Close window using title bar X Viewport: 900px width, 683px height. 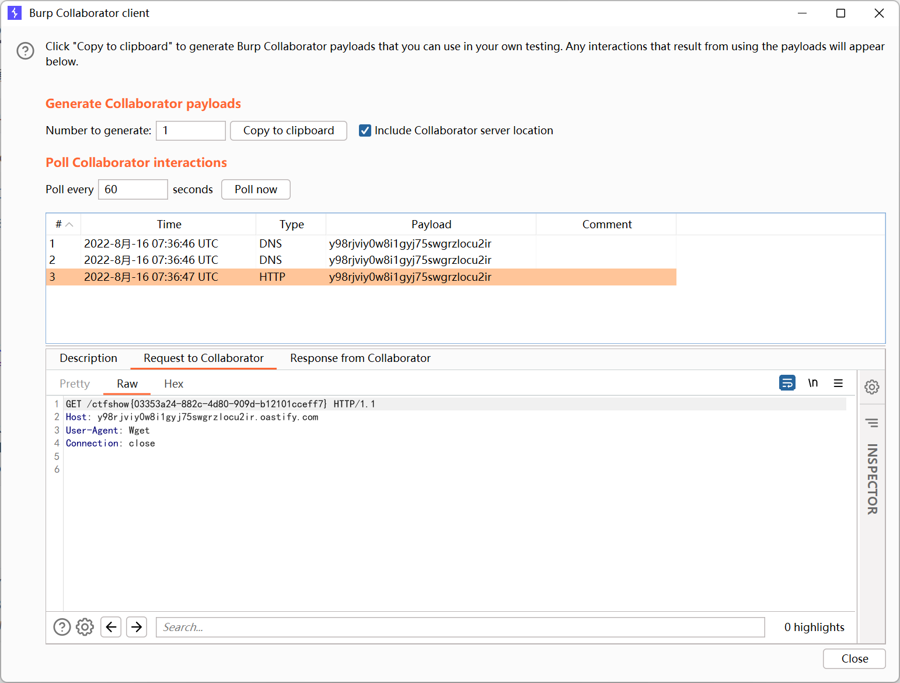[879, 13]
